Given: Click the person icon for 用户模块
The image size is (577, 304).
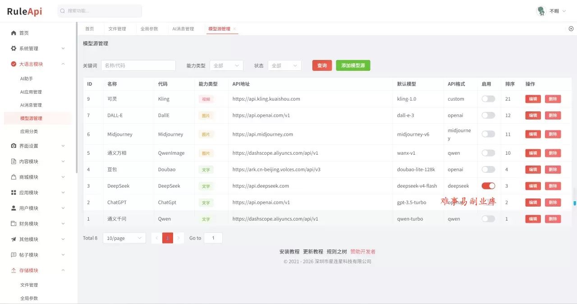Looking at the screenshot, I should coord(14,208).
